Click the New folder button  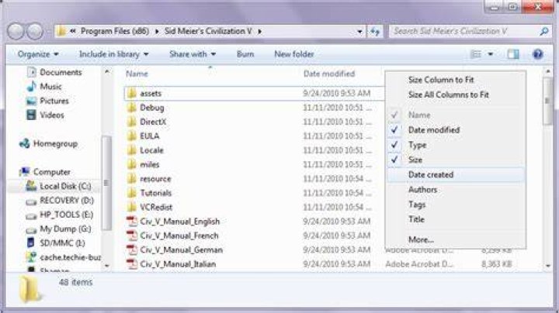(294, 54)
